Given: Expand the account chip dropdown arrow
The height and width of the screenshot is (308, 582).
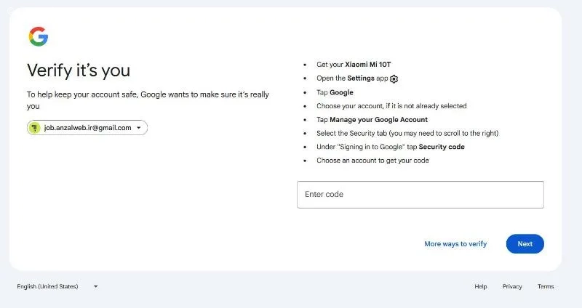Looking at the screenshot, I should (138, 128).
